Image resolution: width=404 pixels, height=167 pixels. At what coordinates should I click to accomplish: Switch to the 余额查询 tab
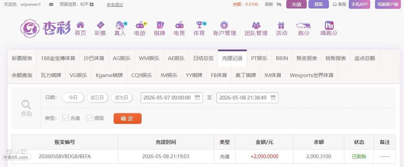coord(22,75)
